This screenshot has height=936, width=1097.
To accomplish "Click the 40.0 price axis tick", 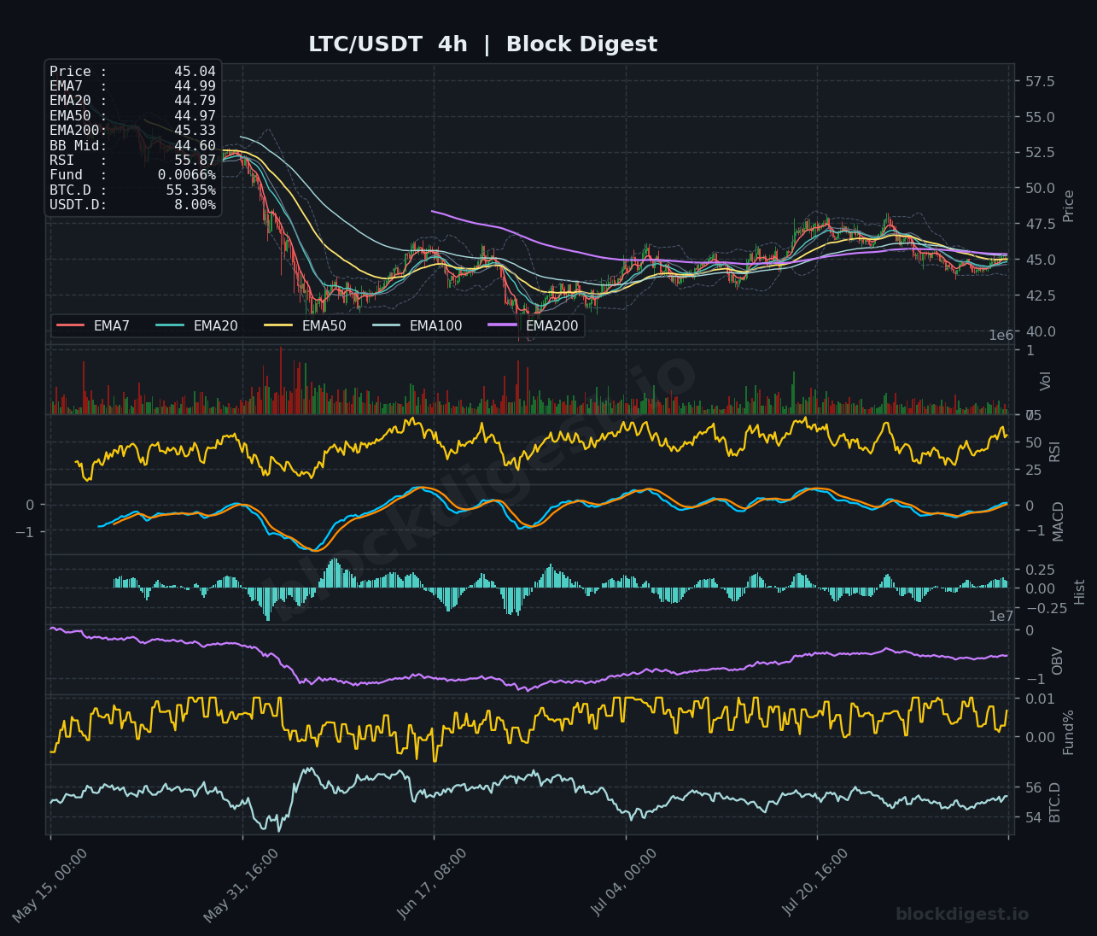I will (x=1039, y=331).
